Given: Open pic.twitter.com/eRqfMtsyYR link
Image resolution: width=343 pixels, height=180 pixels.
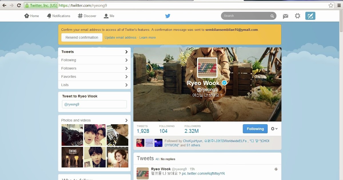Looking at the screenshot, I should coord(203,173).
